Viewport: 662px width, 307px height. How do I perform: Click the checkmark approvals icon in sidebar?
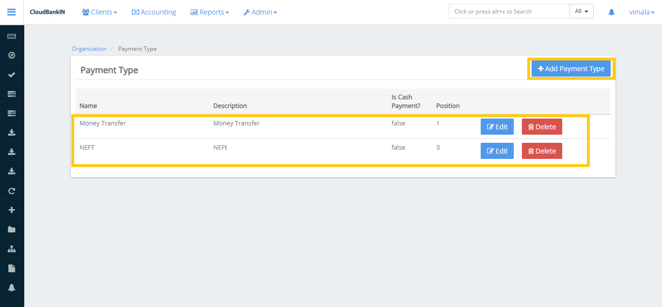(12, 74)
